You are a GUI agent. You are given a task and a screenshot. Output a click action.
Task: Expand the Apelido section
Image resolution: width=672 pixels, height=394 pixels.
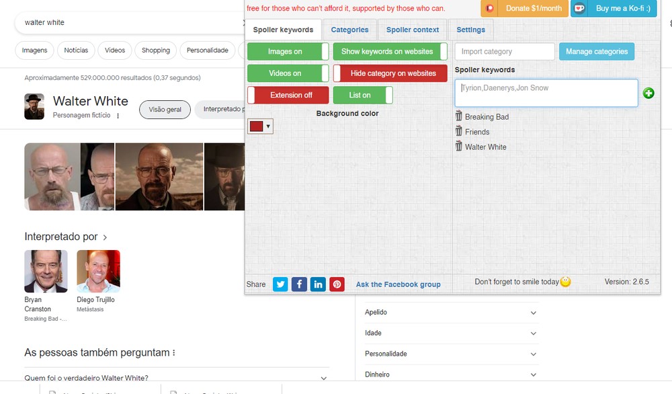pyautogui.click(x=450, y=313)
